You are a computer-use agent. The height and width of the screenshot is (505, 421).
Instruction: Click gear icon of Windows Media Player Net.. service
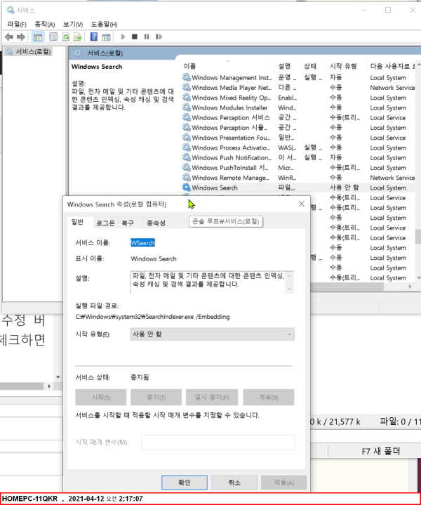(x=187, y=87)
